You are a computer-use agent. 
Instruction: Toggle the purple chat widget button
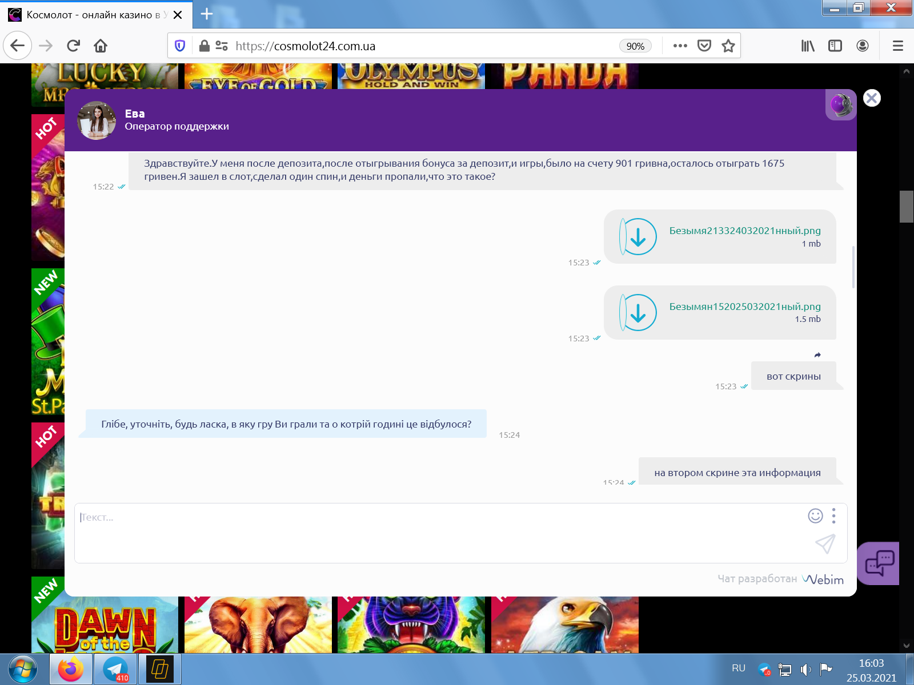pos(879,563)
